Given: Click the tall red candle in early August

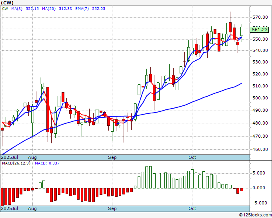Looking at the screenshot, I should (48, 109).
